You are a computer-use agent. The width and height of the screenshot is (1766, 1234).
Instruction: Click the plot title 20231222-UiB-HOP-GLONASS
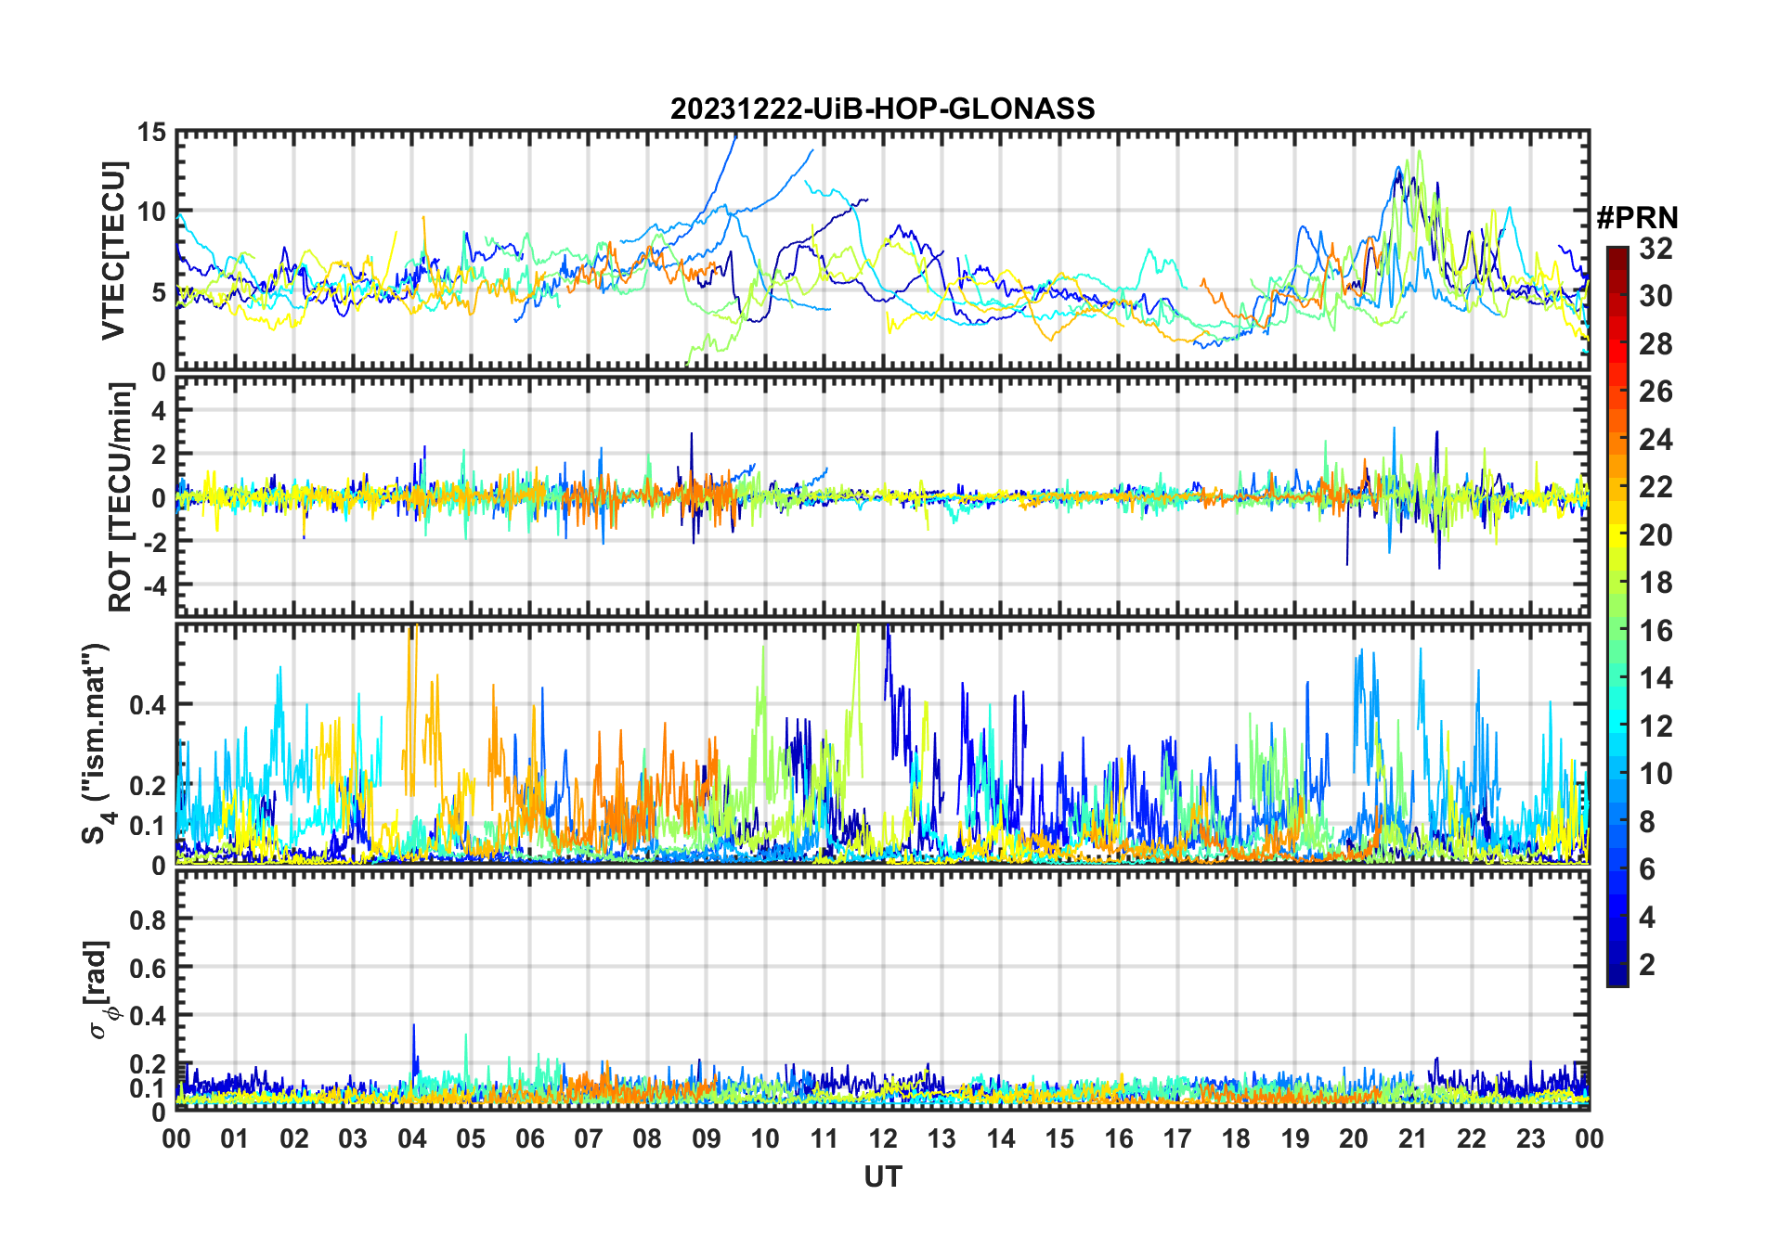(x=882, y=109)
